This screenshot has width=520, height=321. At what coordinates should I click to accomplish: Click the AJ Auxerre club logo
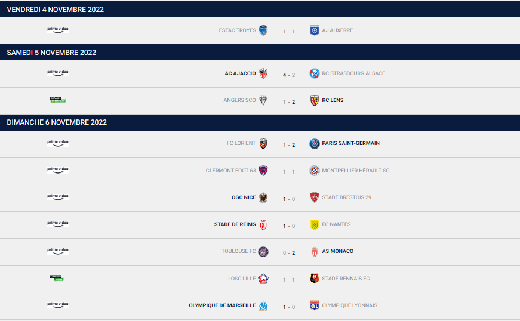pos(315,30)
